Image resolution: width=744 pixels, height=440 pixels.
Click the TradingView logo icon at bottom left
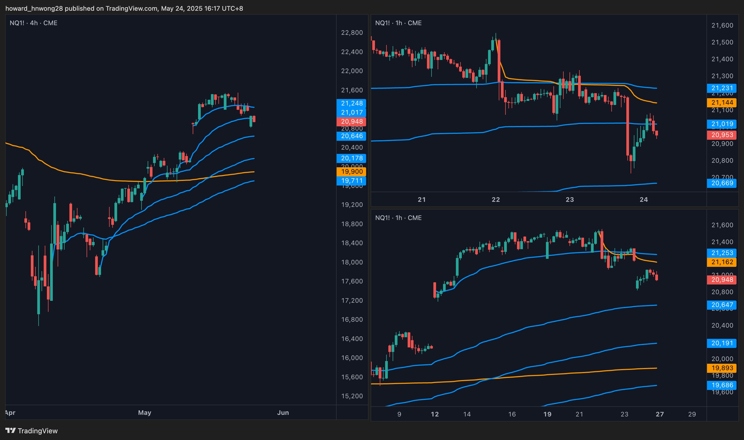coord(10,430)
